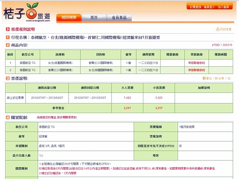The height and width of the screenshot is (179, 239).
Task: Click the 加價說明 column header
Action: [204, 88]
